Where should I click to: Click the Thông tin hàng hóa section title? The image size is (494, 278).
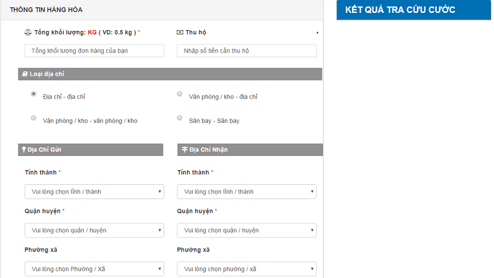[x=46, y=10]
